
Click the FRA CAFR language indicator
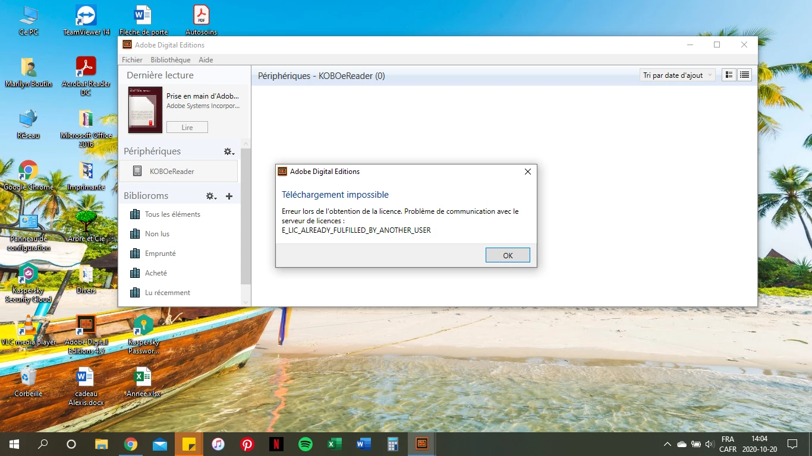click(728, 444)
